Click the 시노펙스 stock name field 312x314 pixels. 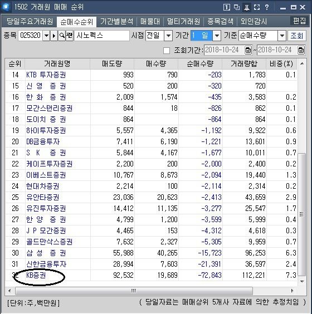pyautogui.click(x=102, y=36)
